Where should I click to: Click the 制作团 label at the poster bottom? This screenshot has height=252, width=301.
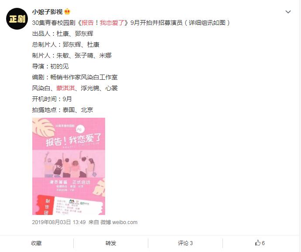47,207
